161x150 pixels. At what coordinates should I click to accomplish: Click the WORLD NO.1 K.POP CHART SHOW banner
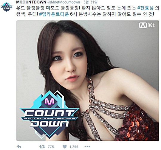[49, 118]
